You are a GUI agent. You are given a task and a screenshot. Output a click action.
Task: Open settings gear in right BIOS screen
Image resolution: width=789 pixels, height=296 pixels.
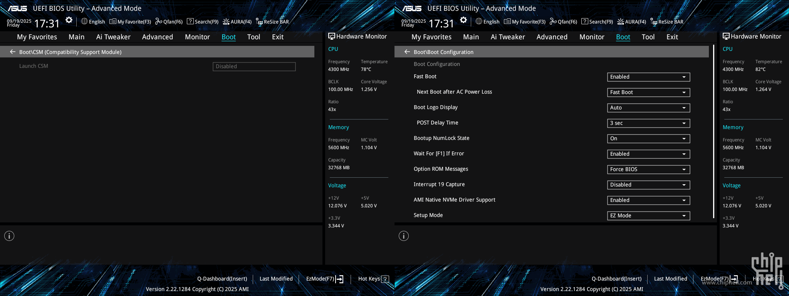(463, 20)
